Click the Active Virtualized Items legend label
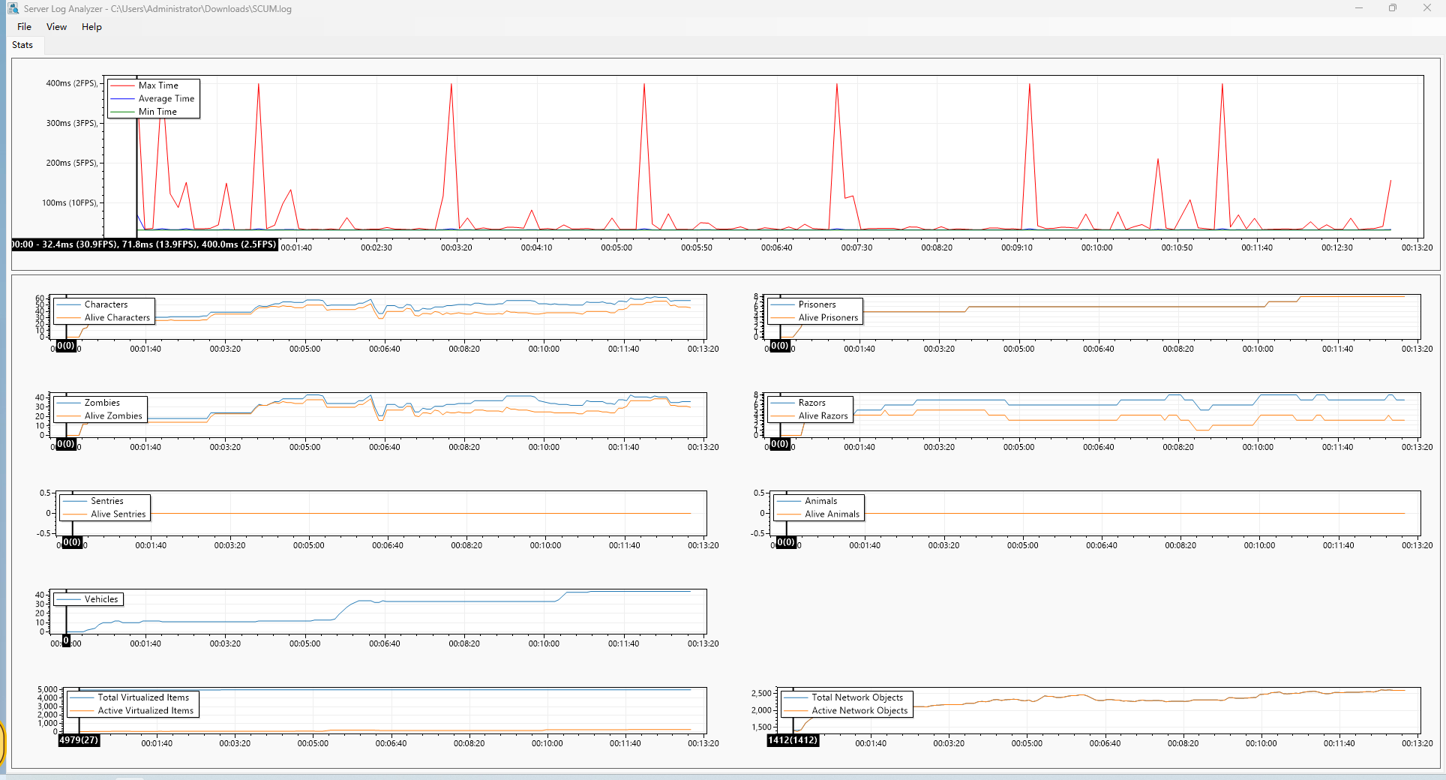Image resolution: width=1446 pixels, height=780 pixels. 145,710
